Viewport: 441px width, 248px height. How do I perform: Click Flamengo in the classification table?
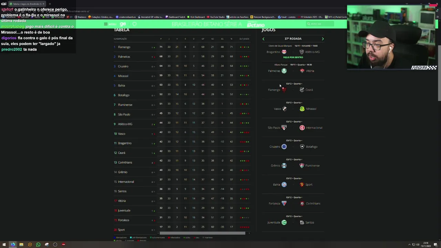coord(124,47)
